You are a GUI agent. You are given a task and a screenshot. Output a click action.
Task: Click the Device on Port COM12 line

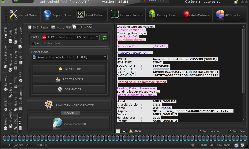(142, 46)
